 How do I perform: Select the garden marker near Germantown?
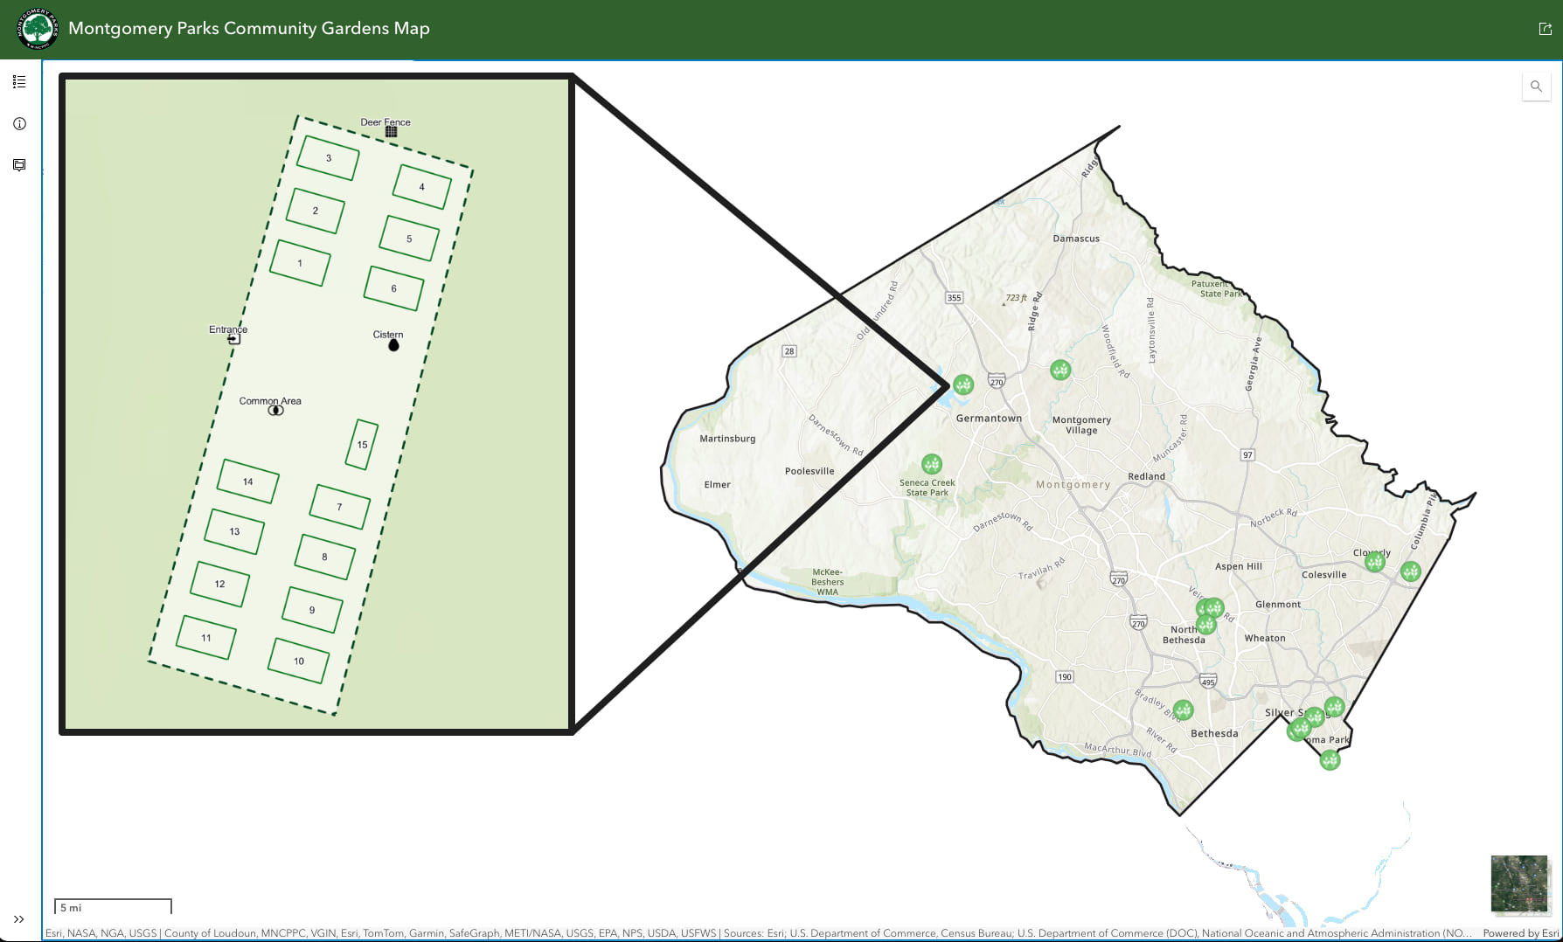click(963, 382)
